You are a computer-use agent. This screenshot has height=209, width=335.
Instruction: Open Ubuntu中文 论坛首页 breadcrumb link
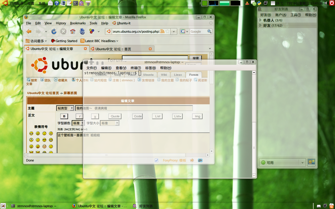point(43,93)
